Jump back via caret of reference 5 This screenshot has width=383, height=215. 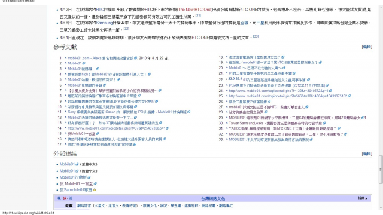[65, 79]
